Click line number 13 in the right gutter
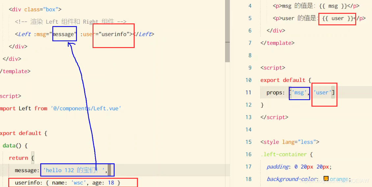 coord(249,117)
